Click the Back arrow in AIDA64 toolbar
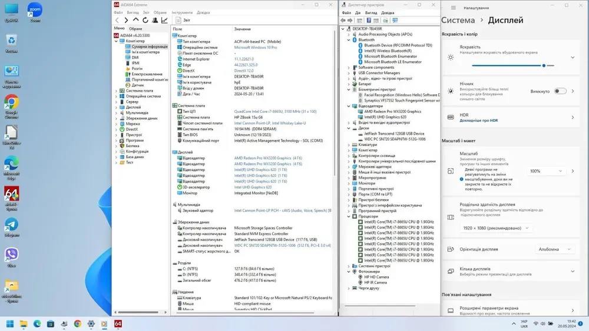The height and width of the screenshot is (331, 589). [117, 20]
